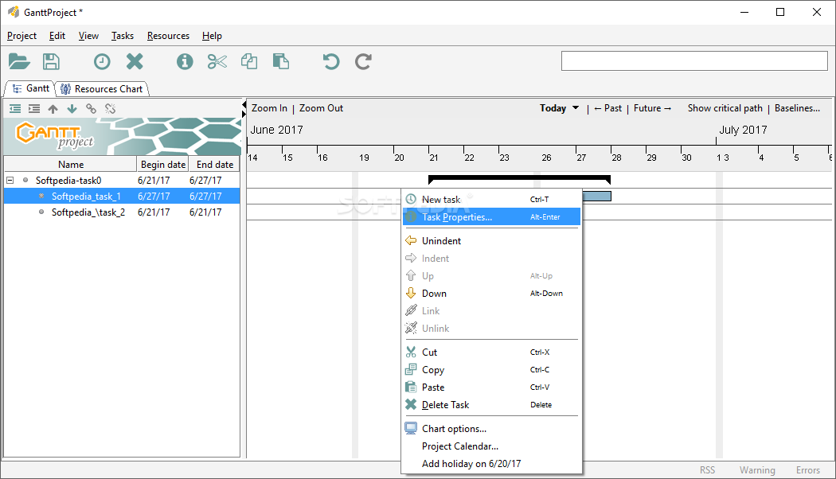Cut using the scissors toolbar icon
Screen dimensions: 836x479
[217, 62]
